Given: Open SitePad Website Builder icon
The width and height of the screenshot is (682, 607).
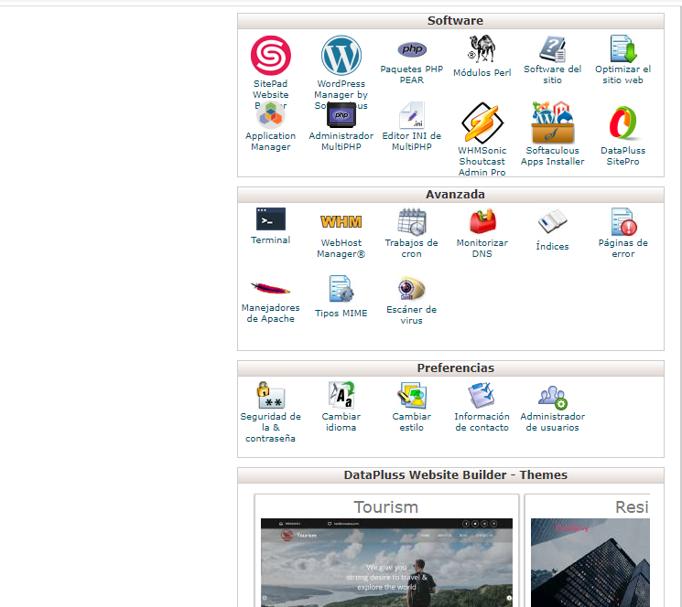Looking at the screenshot, I should [270, 56].
